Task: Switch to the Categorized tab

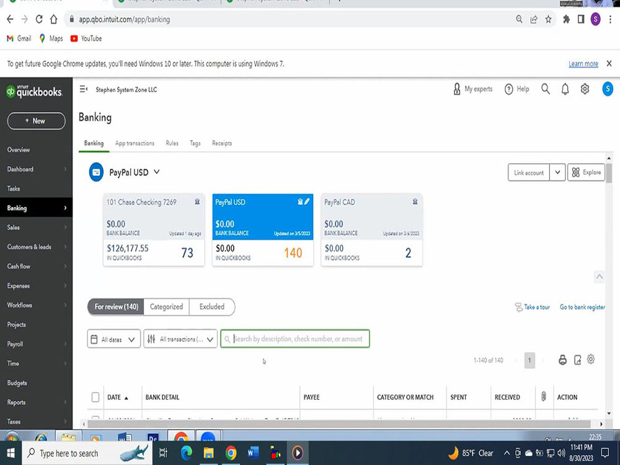Action: [166, 306]
